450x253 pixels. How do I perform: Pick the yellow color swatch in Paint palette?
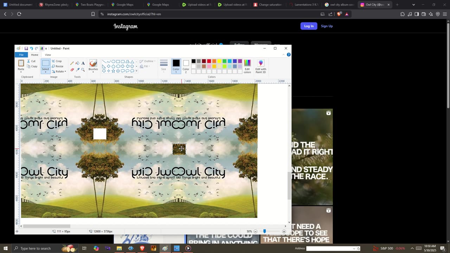(219, 61)
